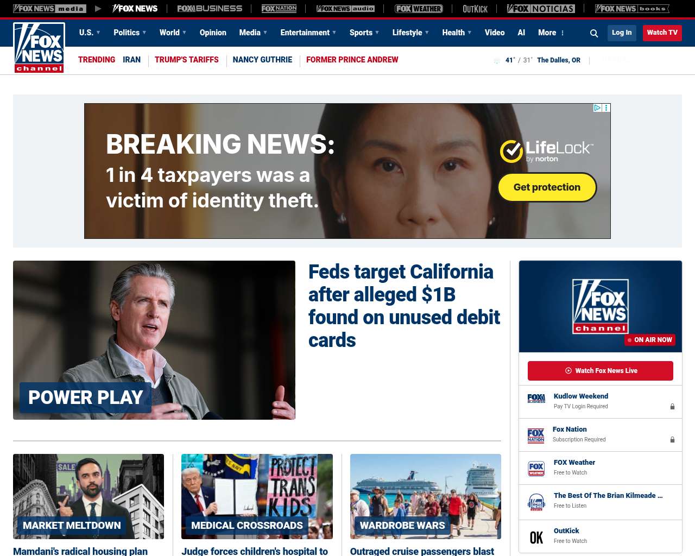Open the More menu
Screen dimensions: 695x556
pyautogui.click(x=551, y=33)
